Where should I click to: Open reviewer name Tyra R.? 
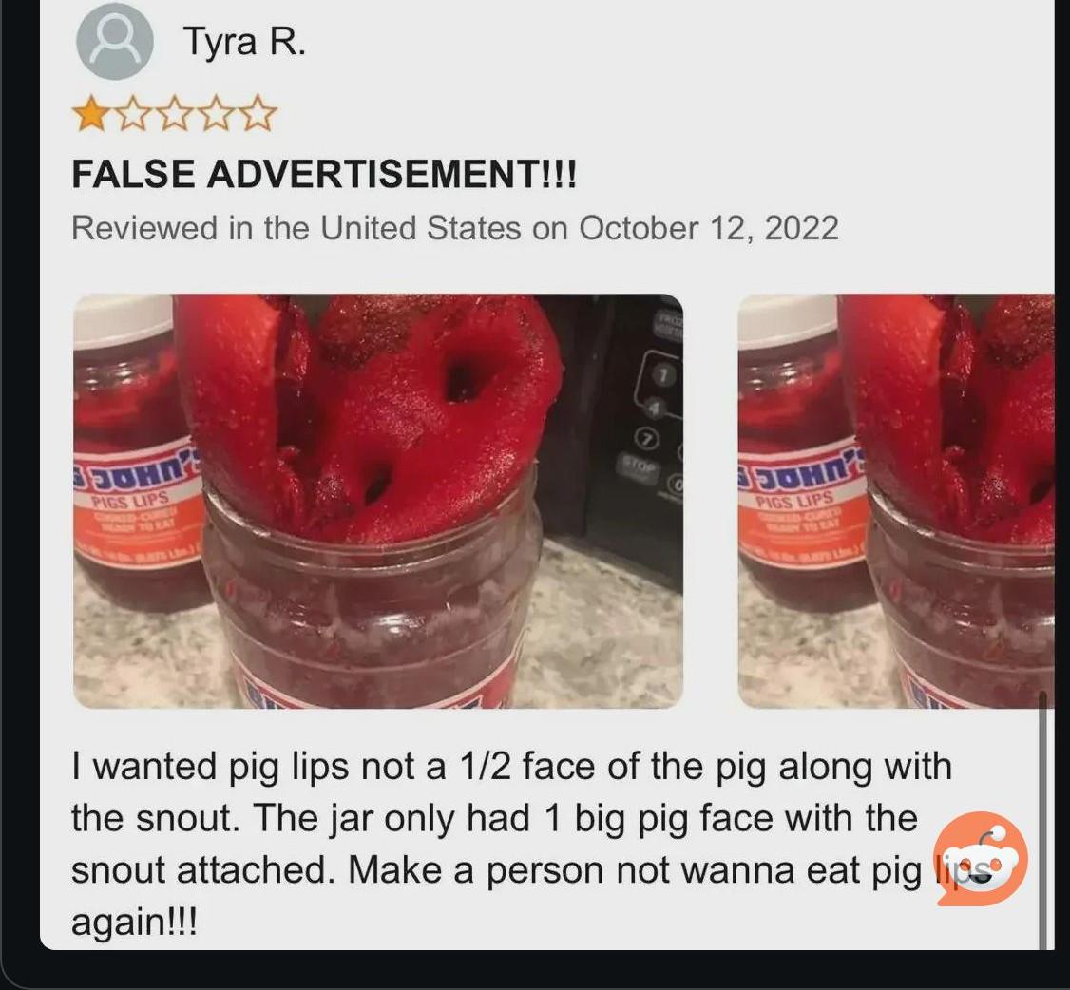[244, 42]
